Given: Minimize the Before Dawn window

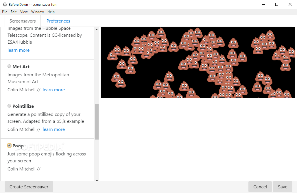Looking at the screenshot, I should 264,4.
